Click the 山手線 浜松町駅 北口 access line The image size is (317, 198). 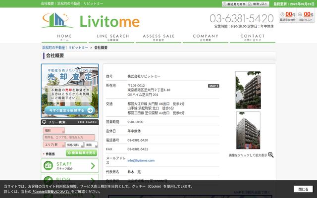coord(151,108)
